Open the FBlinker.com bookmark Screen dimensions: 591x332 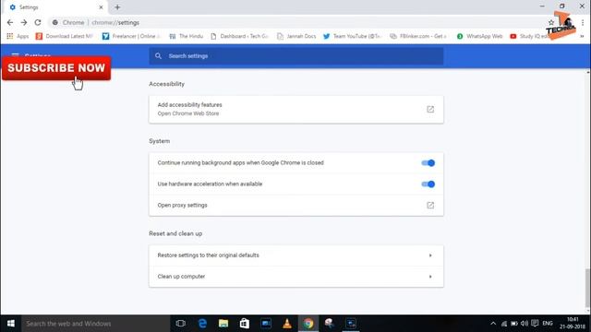click(x=418, y=36)
